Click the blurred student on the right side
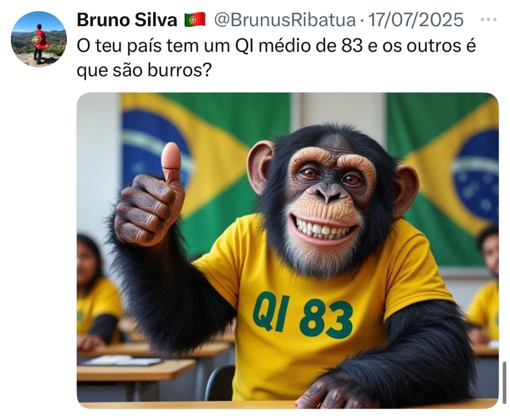This screenshot has width=510, height=420. [485, 286]
